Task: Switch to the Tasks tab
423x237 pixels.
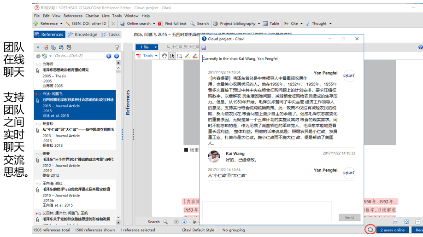Action: pyautogui.click(x=111, y=35)
